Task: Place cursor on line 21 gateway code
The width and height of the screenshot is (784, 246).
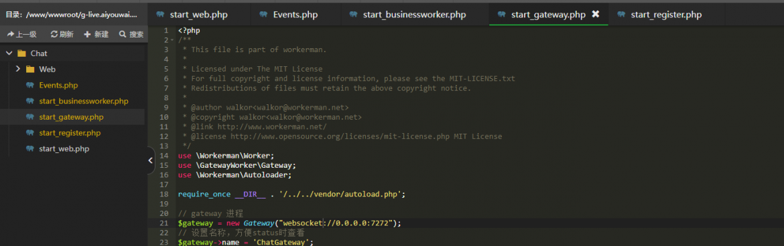Action: pos(289,223)
